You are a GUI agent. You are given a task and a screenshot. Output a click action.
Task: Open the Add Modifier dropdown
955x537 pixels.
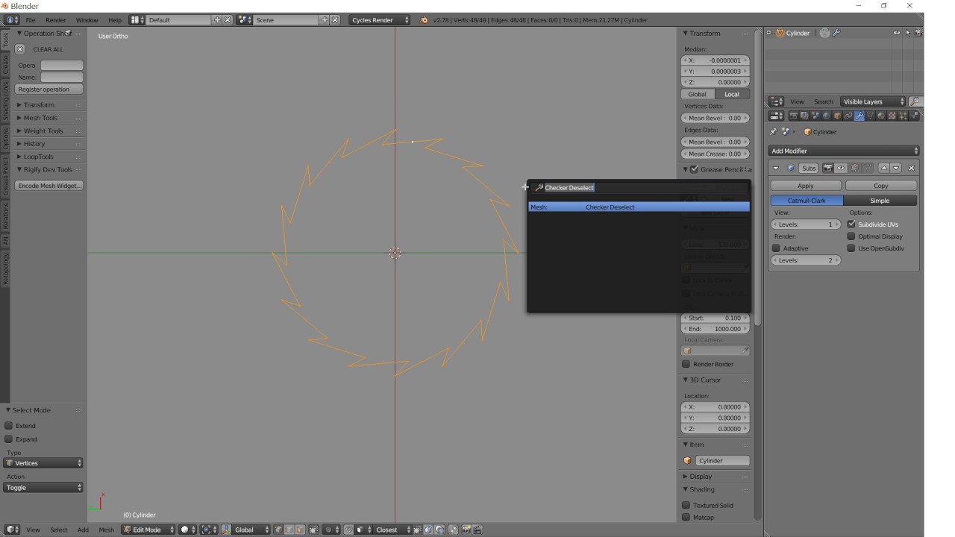click(845, 151)
